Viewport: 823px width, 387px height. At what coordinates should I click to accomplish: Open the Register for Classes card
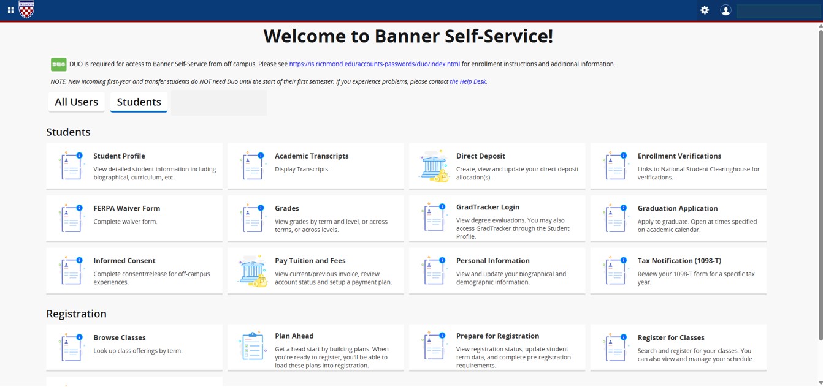point(671,337)
